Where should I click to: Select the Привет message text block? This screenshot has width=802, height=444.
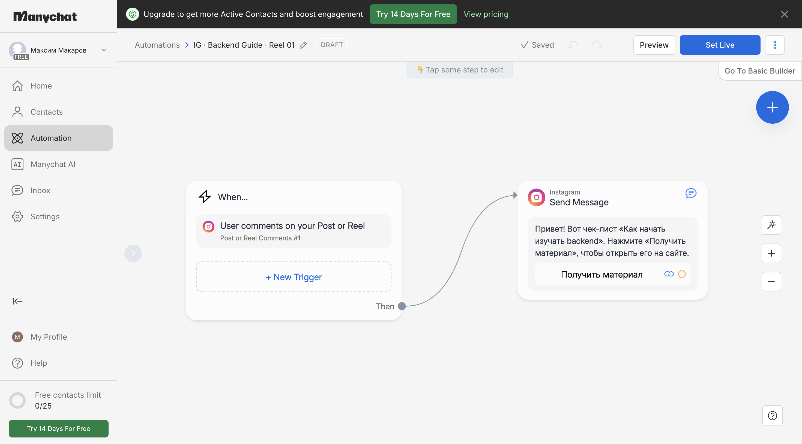[612, 241]
